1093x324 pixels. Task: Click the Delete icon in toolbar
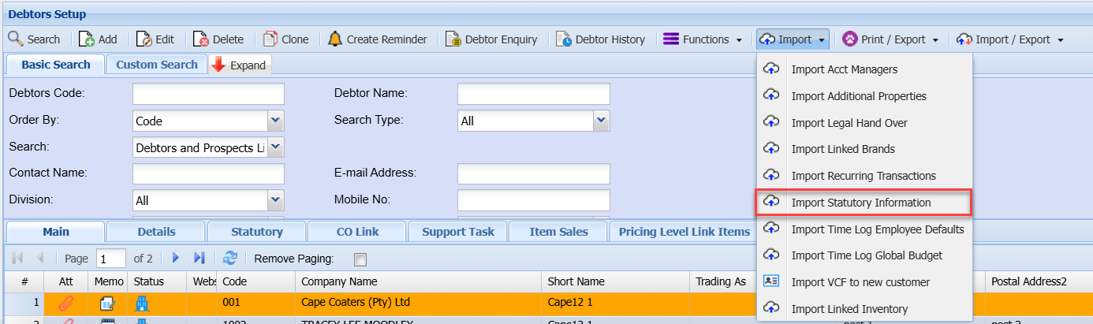(201, 39)
